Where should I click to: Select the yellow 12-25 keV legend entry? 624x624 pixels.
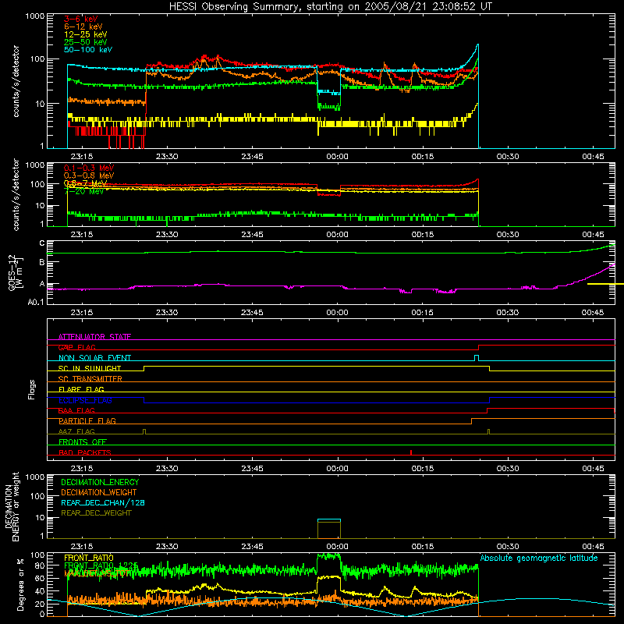[x=86, y=34]
